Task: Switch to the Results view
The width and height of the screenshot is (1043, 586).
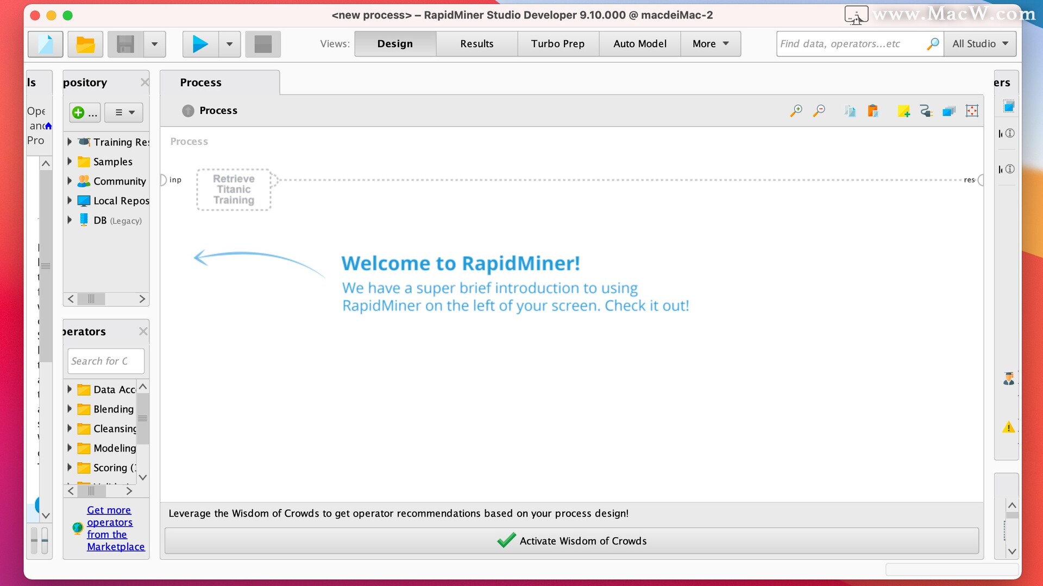Action: tap(476, 44)
